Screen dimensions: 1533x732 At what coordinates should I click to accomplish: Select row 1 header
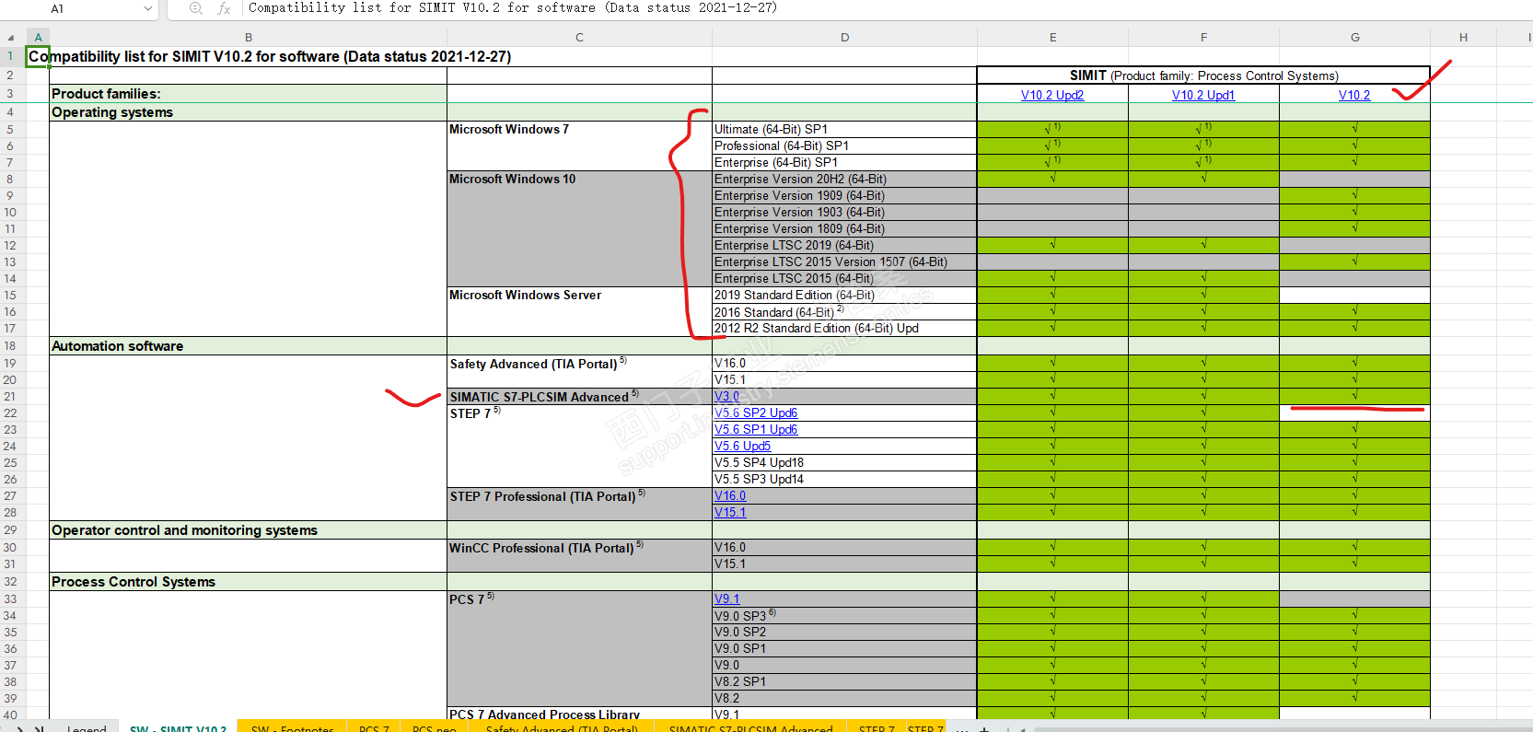coord(11,56)
